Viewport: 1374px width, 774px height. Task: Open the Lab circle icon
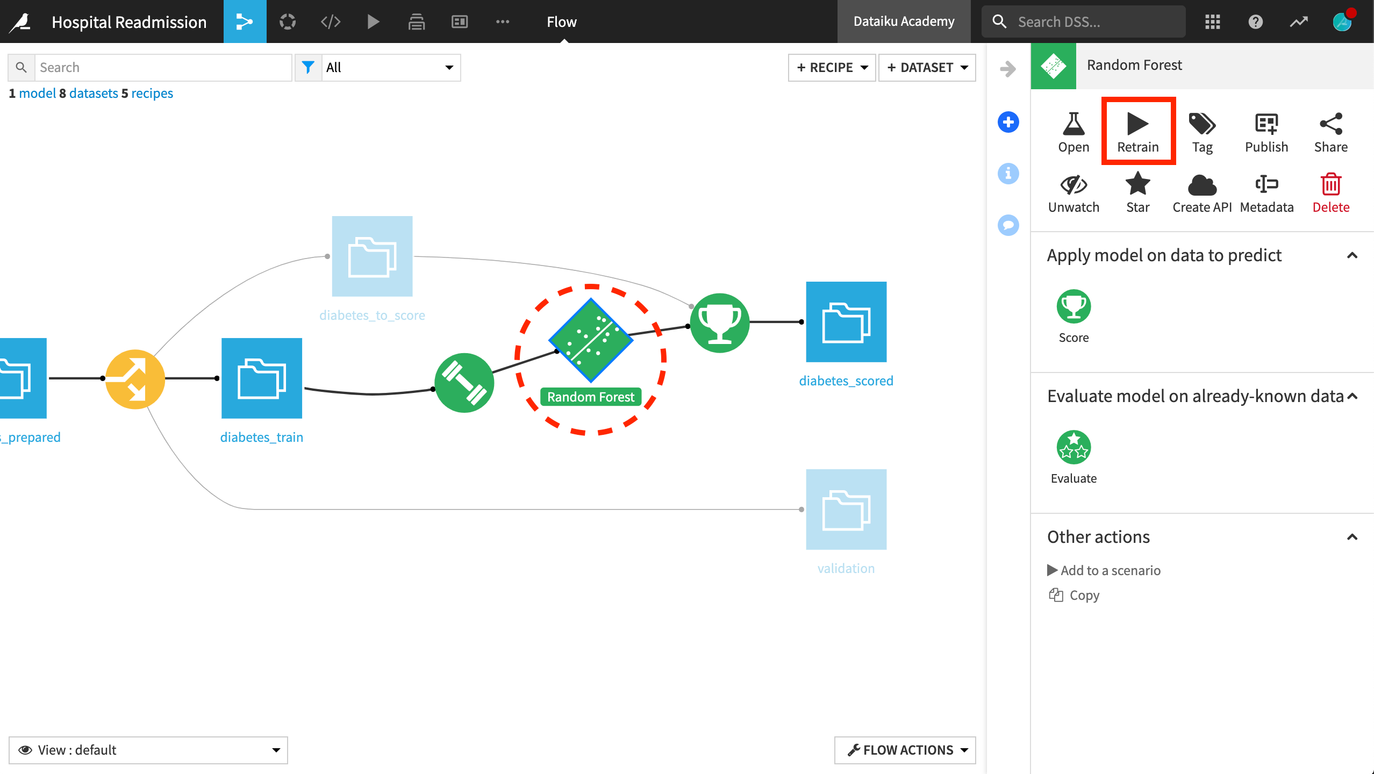(288, 21)
